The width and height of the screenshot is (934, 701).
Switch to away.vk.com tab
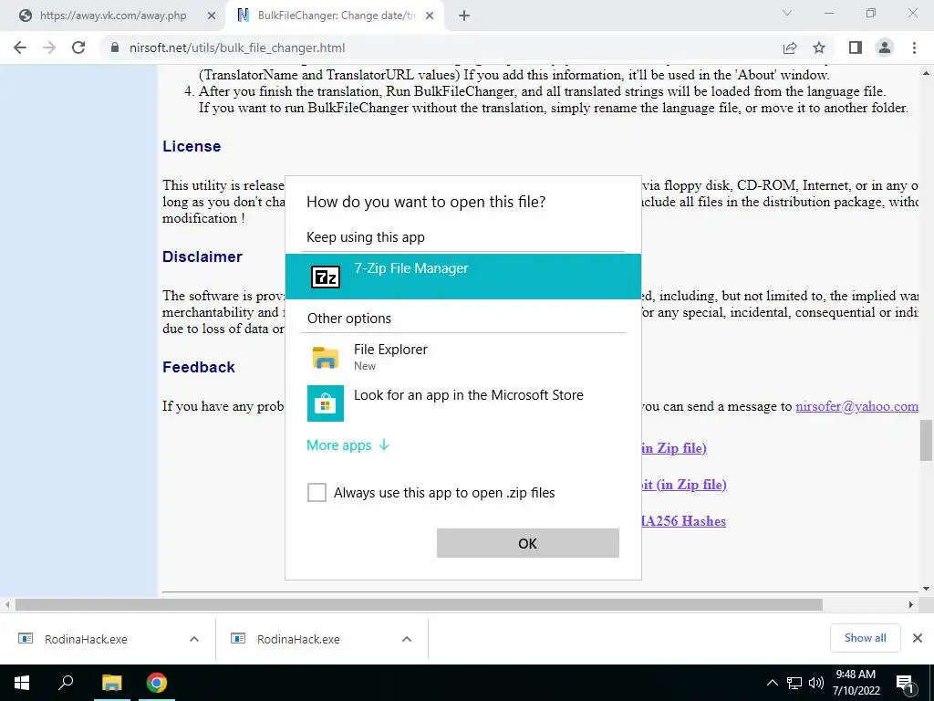(112, 16)
